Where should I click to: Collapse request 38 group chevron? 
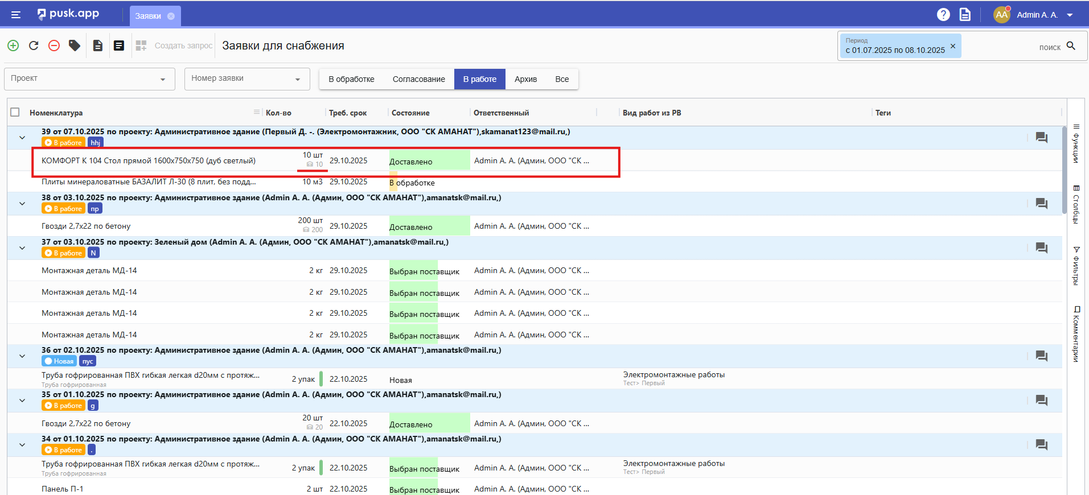click(x=22, y=204)
